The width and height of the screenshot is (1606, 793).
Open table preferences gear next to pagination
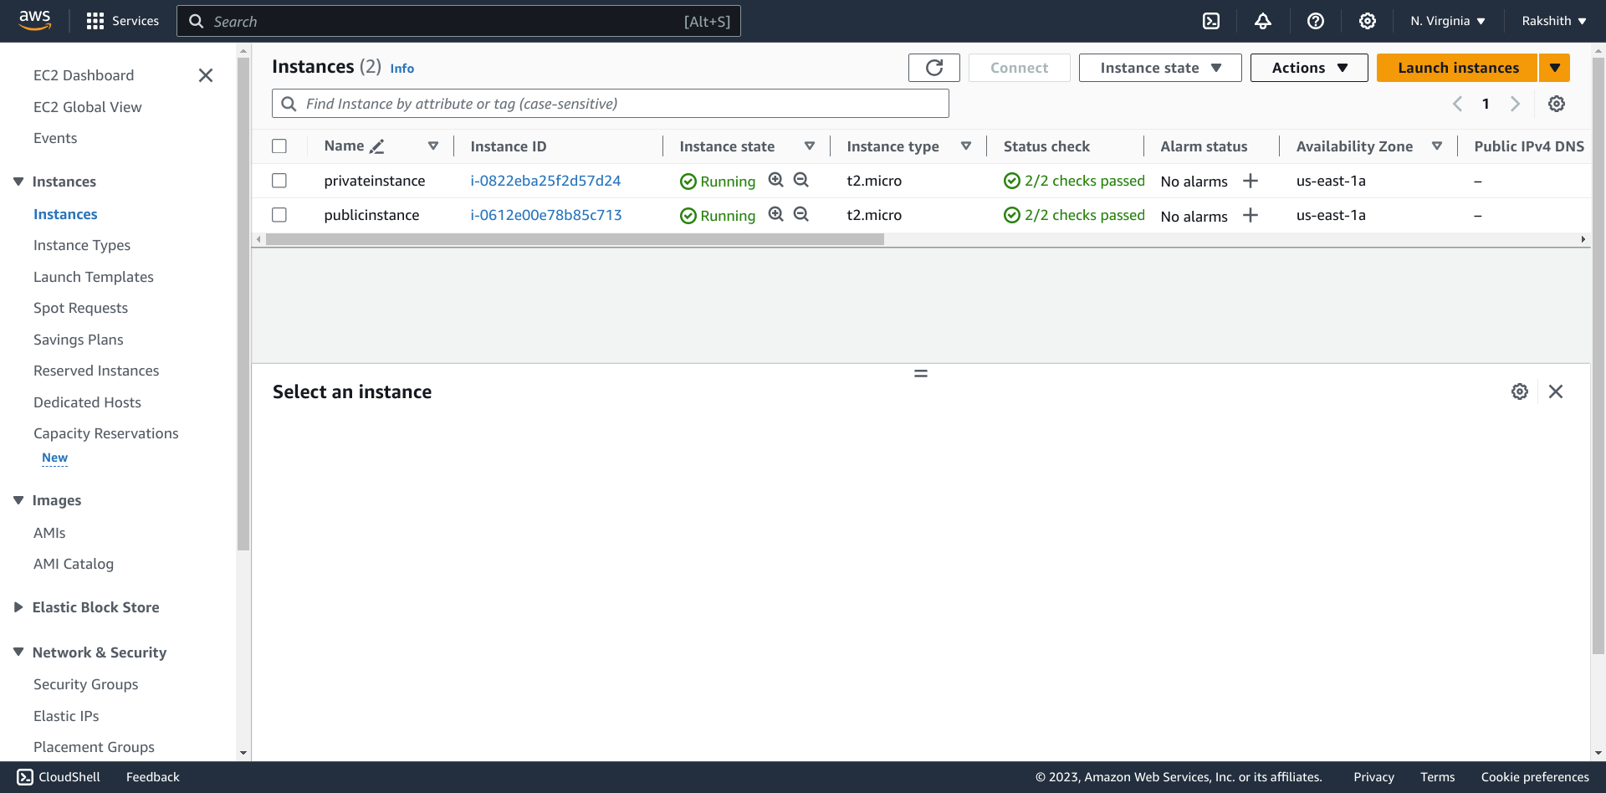point(1557,104)
